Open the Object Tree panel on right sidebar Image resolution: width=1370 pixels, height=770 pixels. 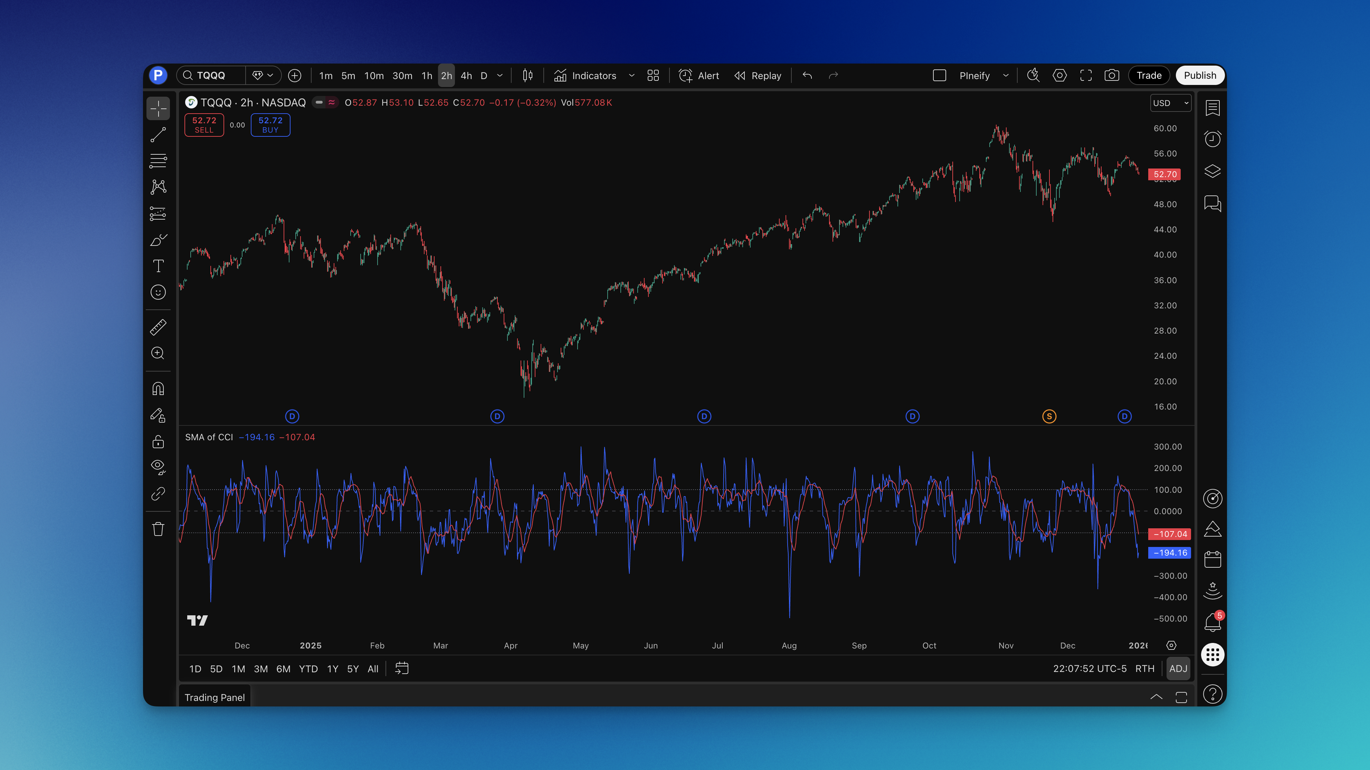click(x=1212, y=171)
